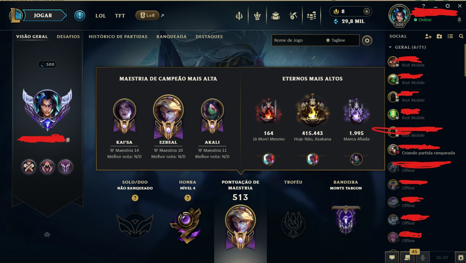Open the chat bubble icon at bottom right
The image size is (466, 263).
pos(392,258)
